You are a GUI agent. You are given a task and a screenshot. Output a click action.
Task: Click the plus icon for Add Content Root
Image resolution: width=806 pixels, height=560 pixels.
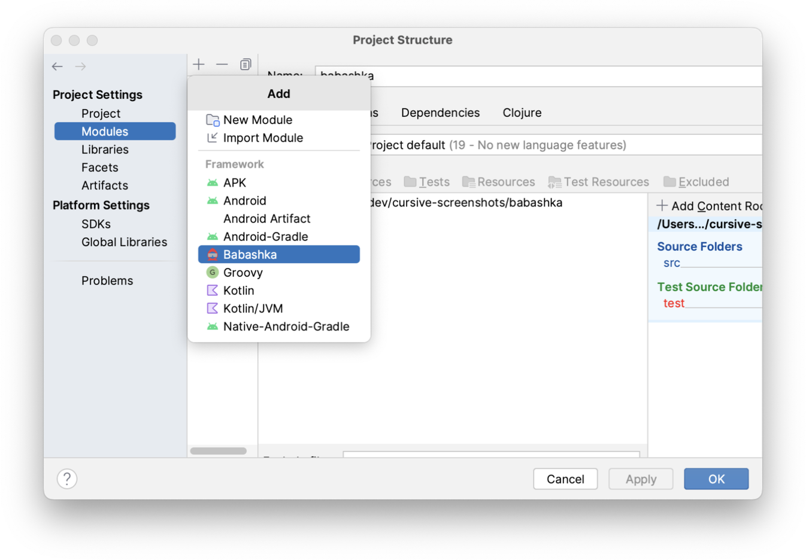pyautogui.click(x=662, y=205)
